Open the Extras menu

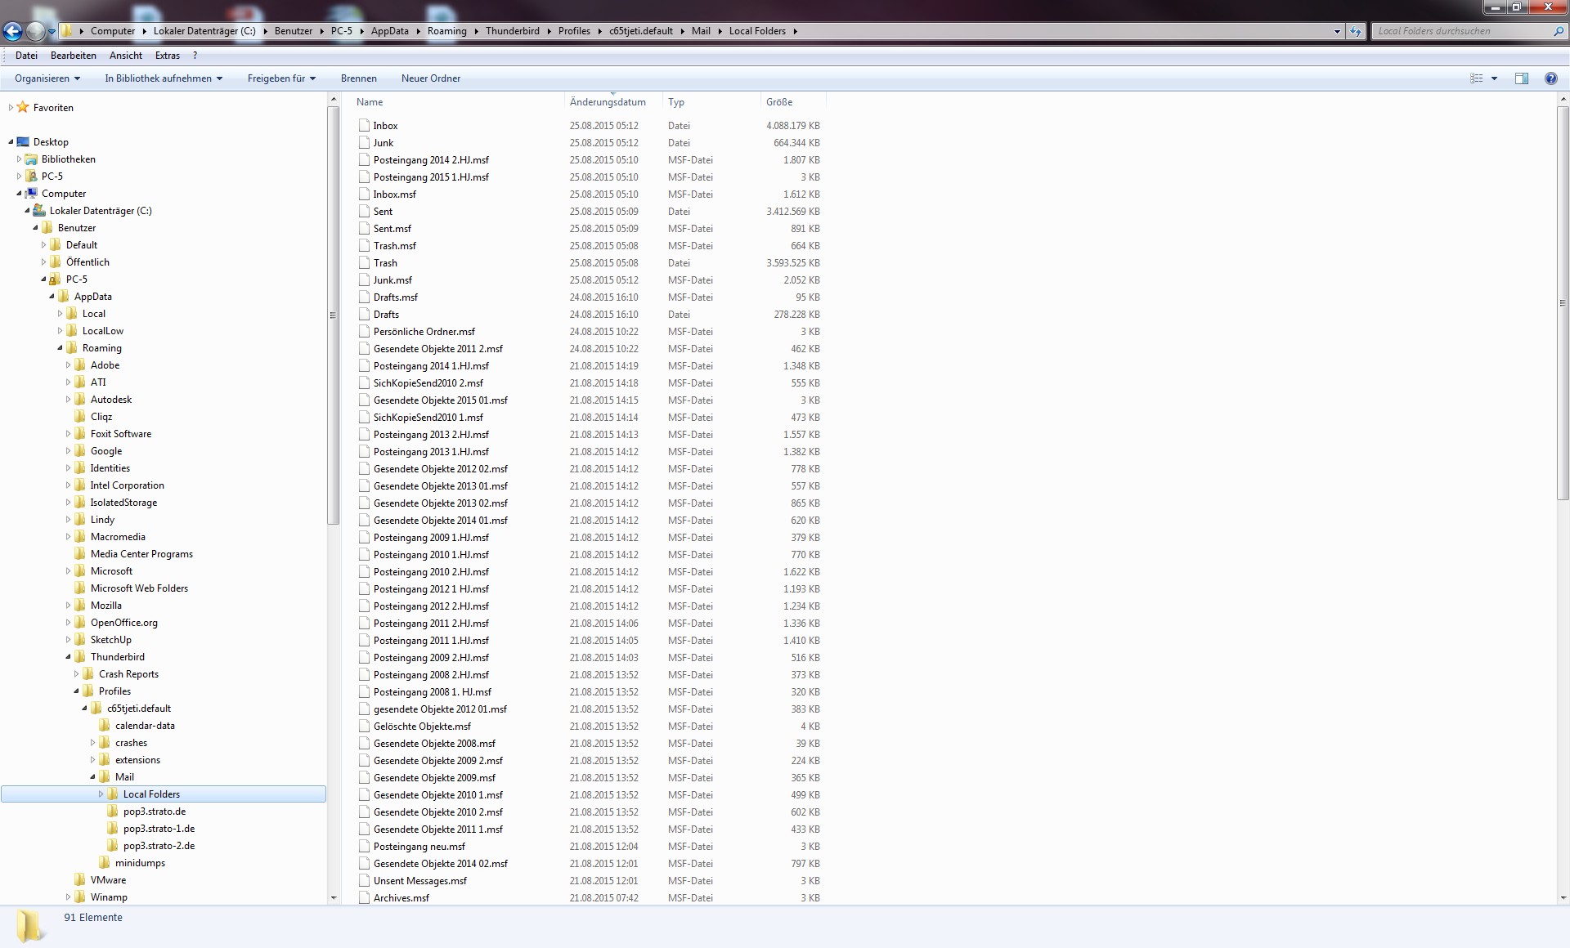pos(168,56)
